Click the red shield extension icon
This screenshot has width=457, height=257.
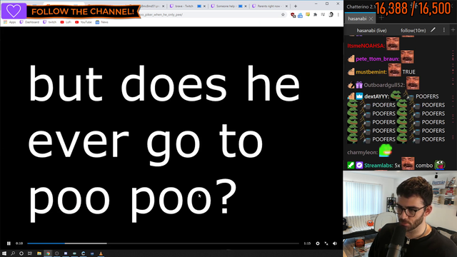pyautogui.click(x=293, y=15)
